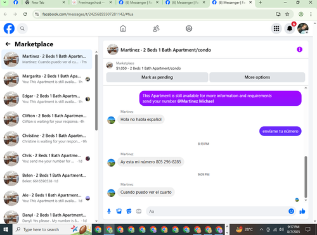The image size is (317, 235).
Task: Switch to the New Tab browser tab
Action: point(44,3)
